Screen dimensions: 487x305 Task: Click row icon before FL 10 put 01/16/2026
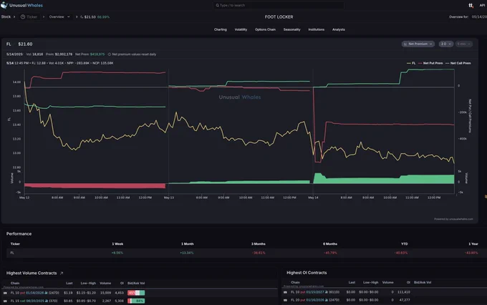click(5, 293)
